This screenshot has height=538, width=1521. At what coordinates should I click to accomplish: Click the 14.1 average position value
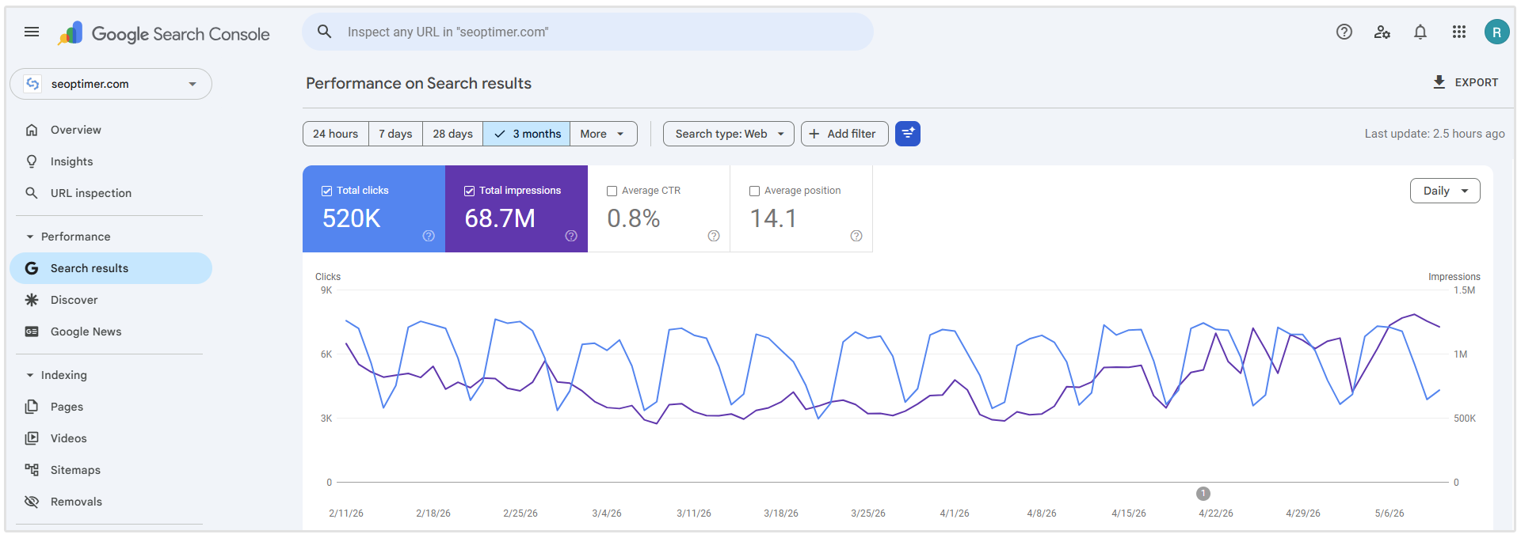point(773,218)
